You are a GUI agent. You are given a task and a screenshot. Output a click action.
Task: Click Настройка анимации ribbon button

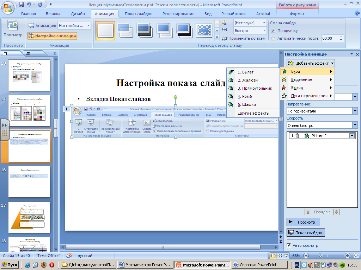coord(52,36)
